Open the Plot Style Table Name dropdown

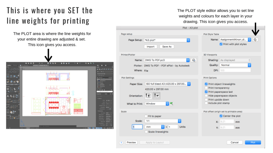[235, 40]
